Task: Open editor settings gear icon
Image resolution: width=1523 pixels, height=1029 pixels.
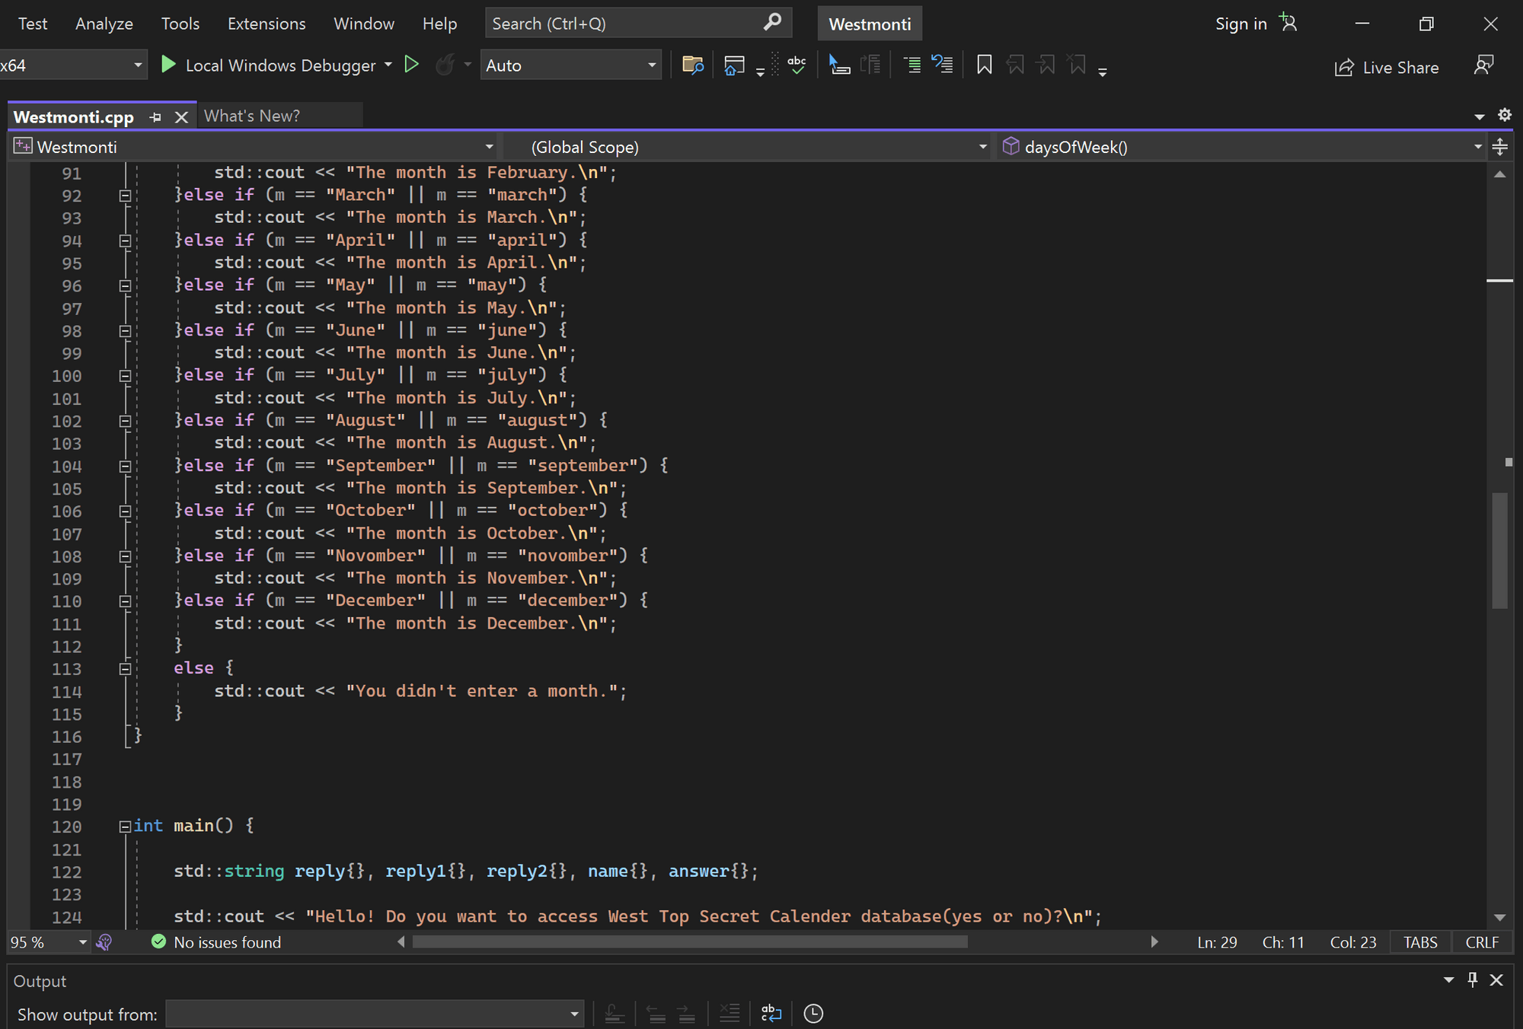Action: pyautogui.click(x=1505, y=115)
